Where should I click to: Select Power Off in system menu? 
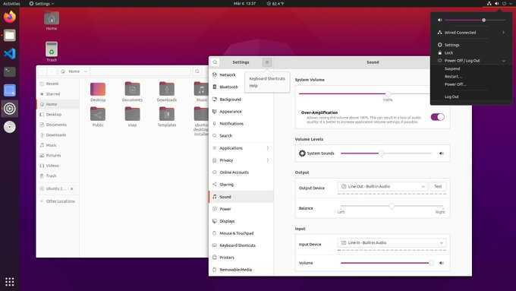455,84
